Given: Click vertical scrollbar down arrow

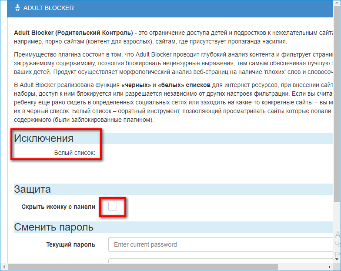Looking at the screenshot, I should pos(337,259).
